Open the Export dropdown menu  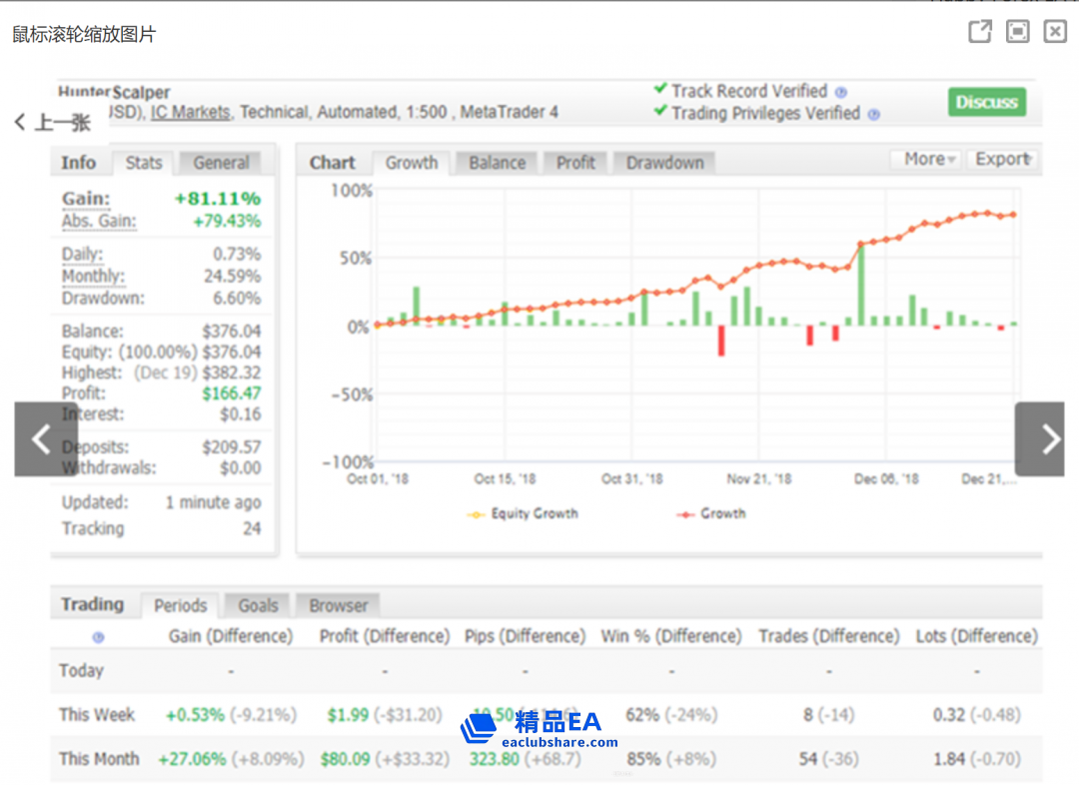tap(1003, 160)
